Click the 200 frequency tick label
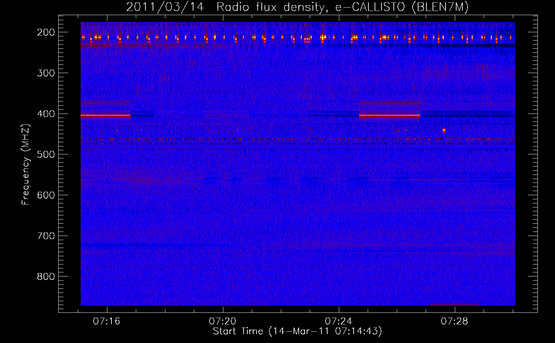Screen dimensions: 555x343 [x=46, y=32]
